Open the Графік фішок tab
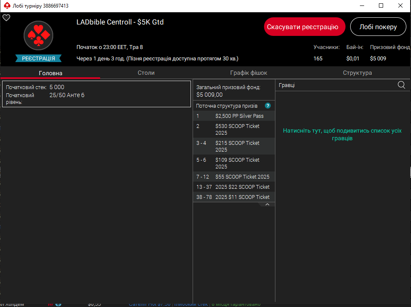 pyautogui.click(x=248, y=73)
